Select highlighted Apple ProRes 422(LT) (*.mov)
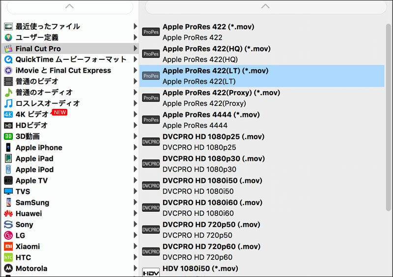The image size is (393, 277). (262, 76)
